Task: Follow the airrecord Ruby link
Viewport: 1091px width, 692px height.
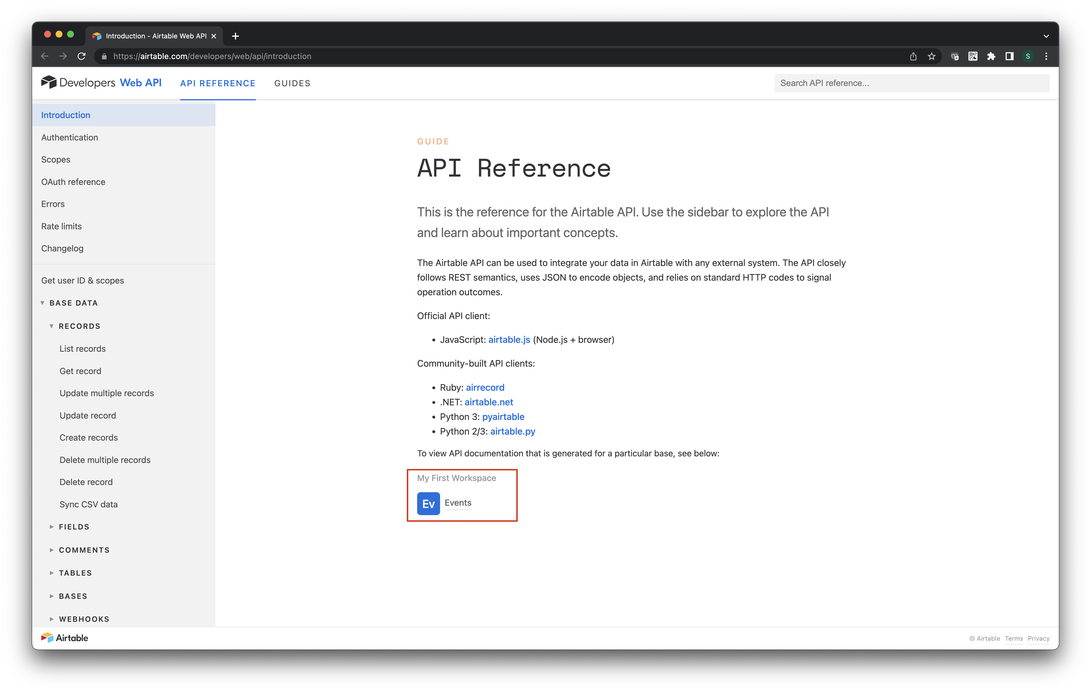Action: click(485, 387)
